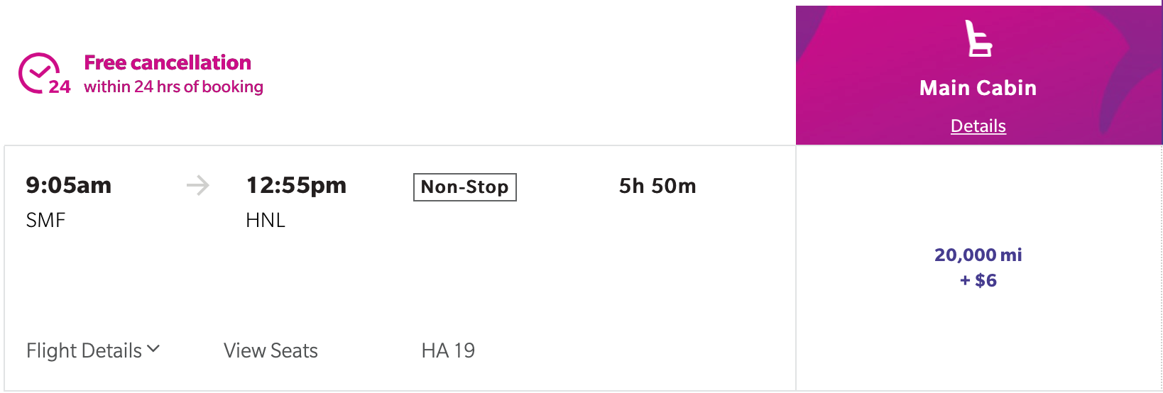
Task: Click the Non-Stop badge
Action: (x=464, y=187)
